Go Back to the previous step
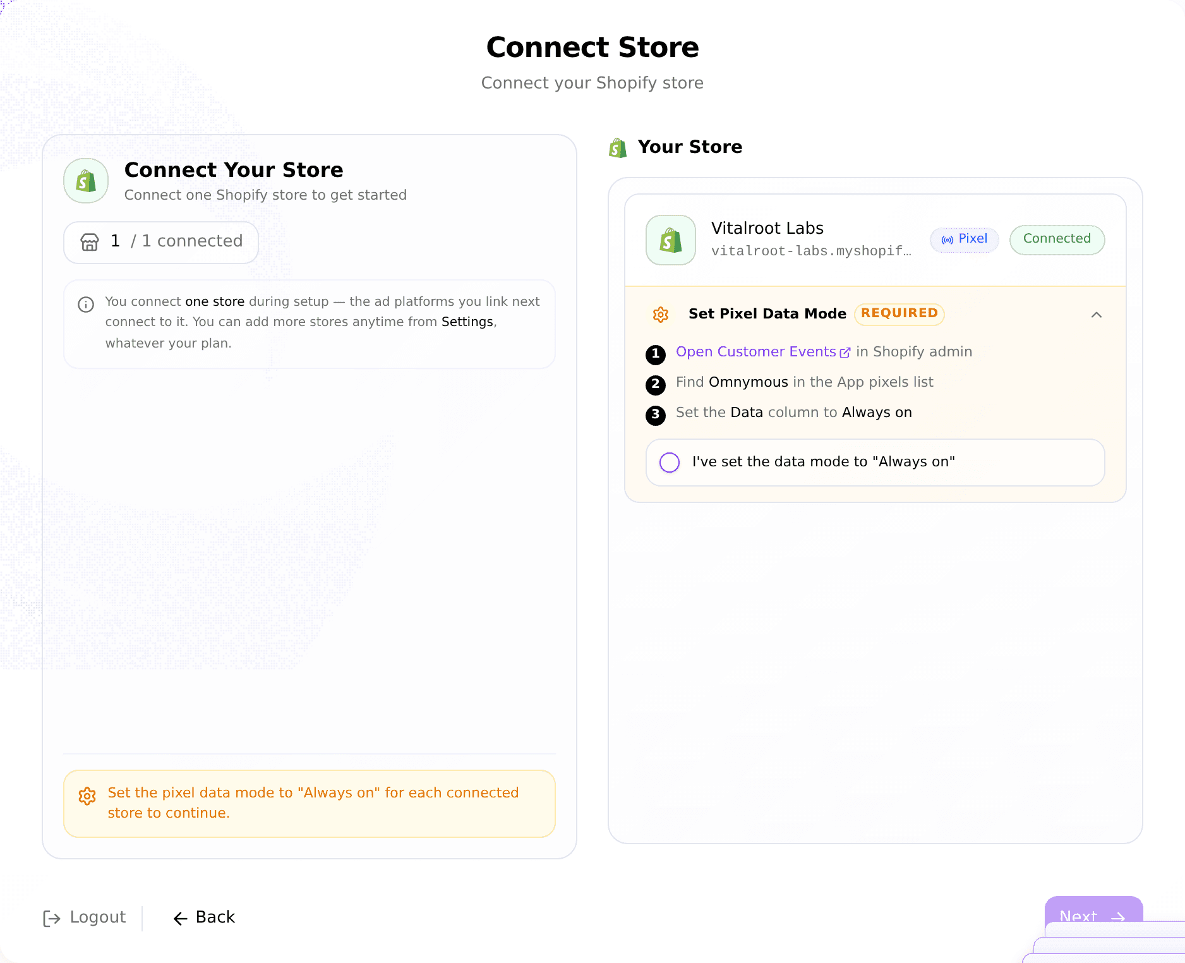The image size is (1185, 963). point(204,918)
